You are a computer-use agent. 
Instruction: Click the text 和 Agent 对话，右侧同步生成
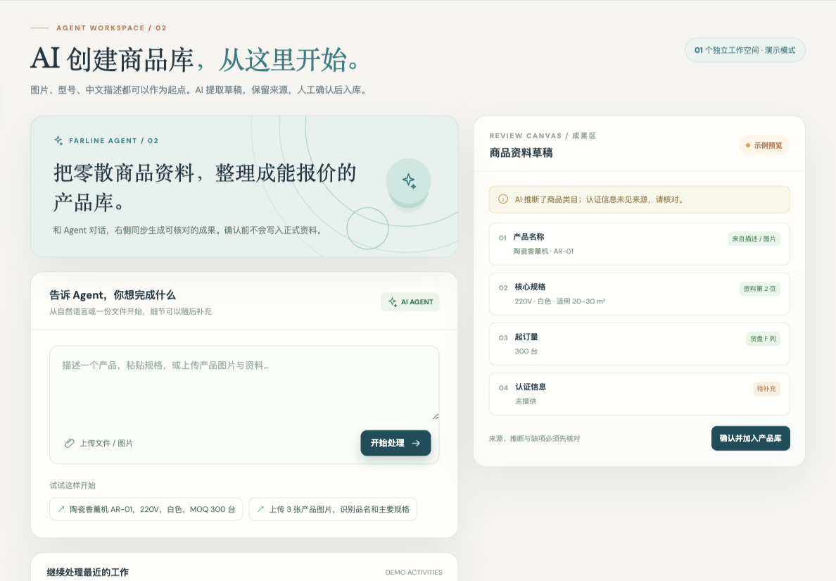(x=187, y=230)
